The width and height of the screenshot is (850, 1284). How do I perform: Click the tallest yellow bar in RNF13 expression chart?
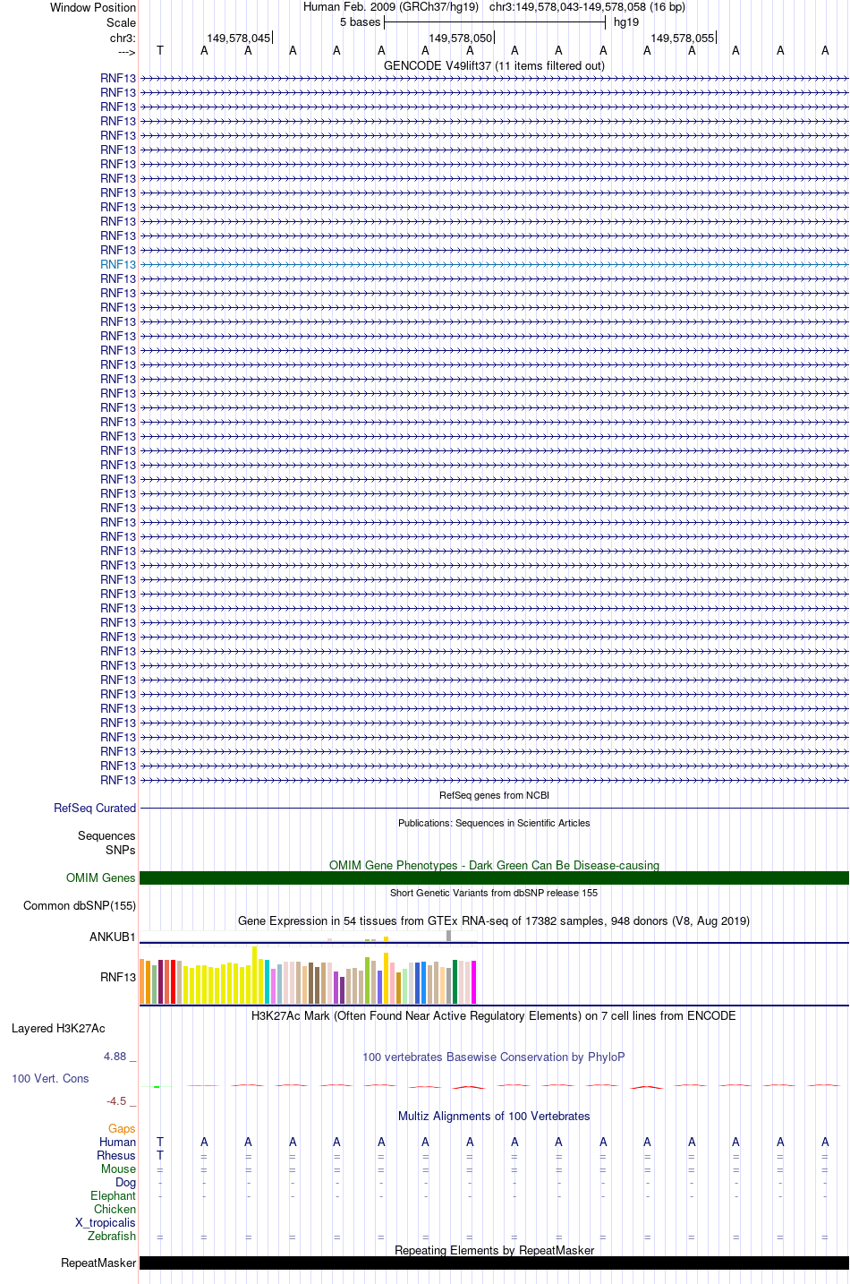[255, 975]
